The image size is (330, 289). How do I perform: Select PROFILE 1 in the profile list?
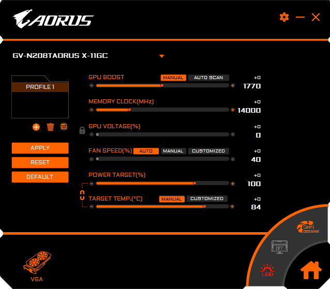coord(40,87)
